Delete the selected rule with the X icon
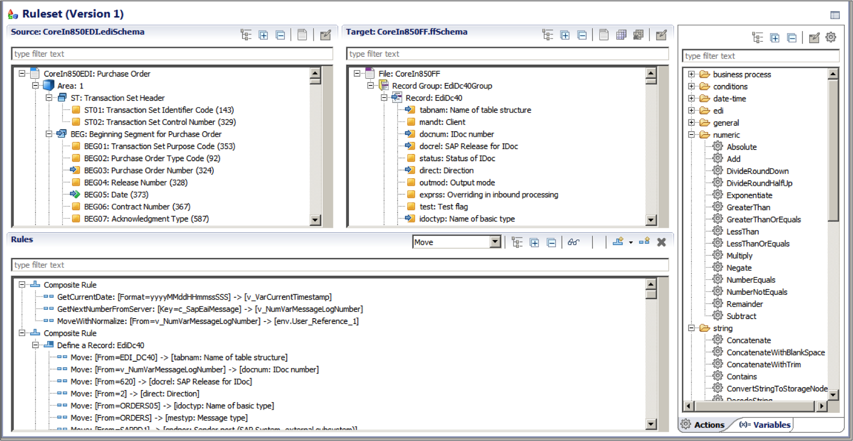The image size is (853, 441). click(x=662, y=242)
